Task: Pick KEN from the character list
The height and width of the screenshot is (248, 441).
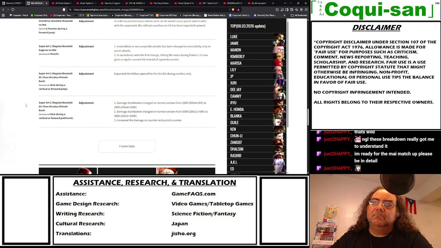Action: click(x=256, y=129)
